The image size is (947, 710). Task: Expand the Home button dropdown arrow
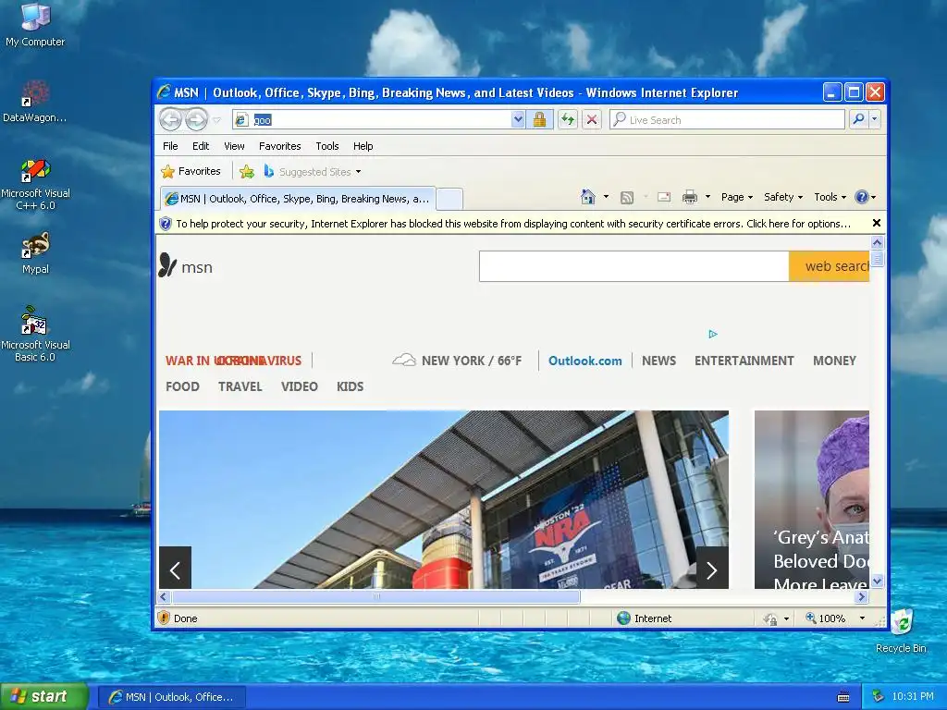coord(606,197)
